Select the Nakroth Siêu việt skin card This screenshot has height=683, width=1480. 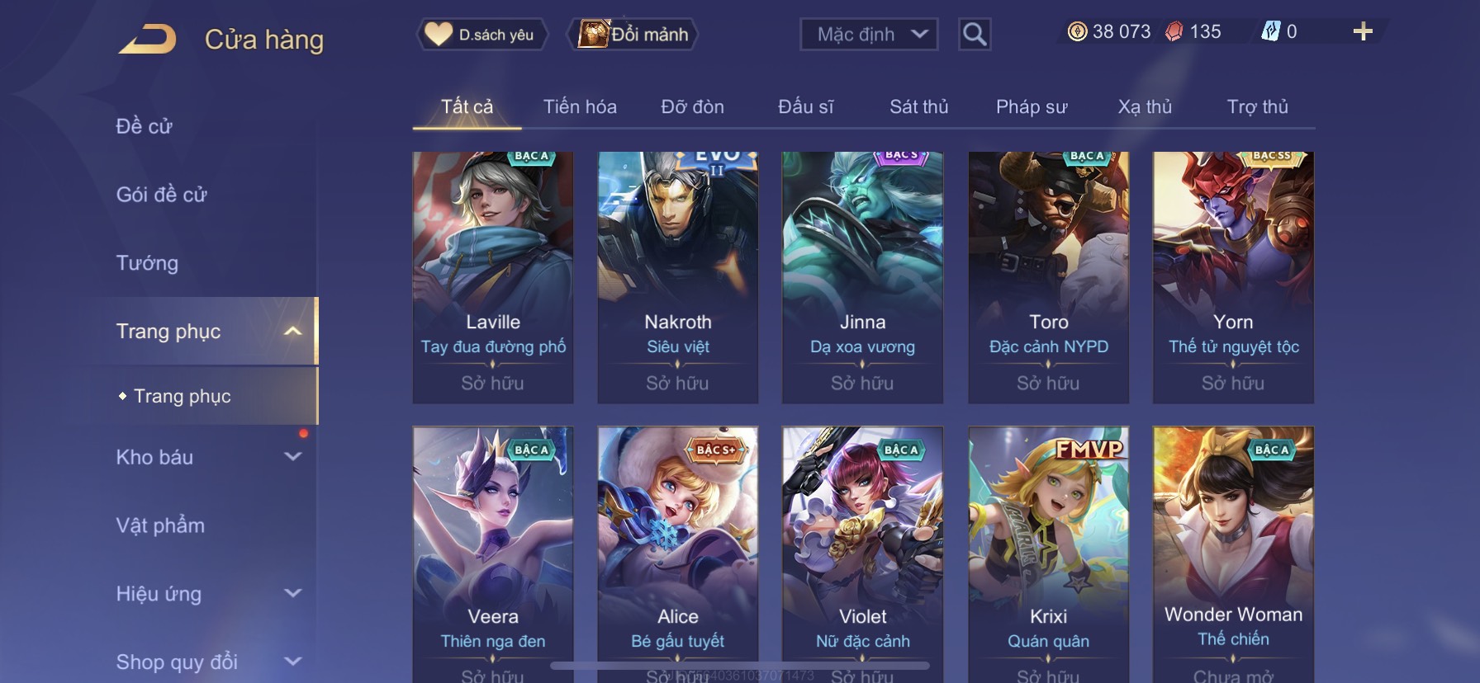pos(677,277)
